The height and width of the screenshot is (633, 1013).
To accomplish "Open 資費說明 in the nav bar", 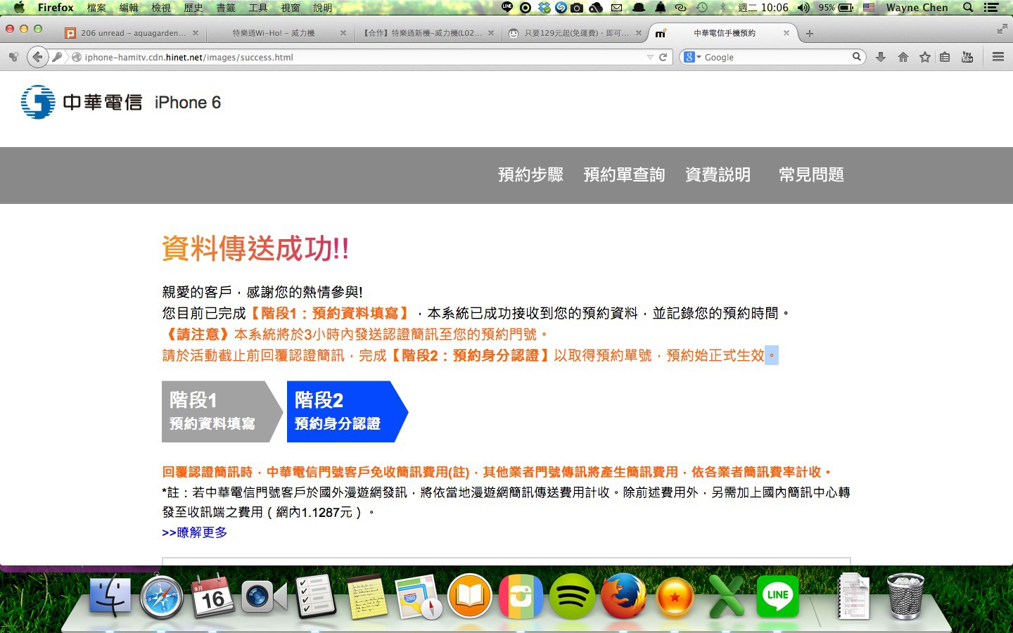I will click(x=718, y=174).
